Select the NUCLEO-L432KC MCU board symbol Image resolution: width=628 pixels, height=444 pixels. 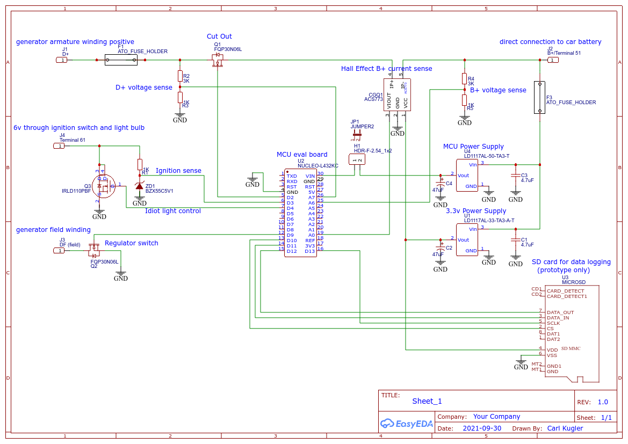[301, 213]
